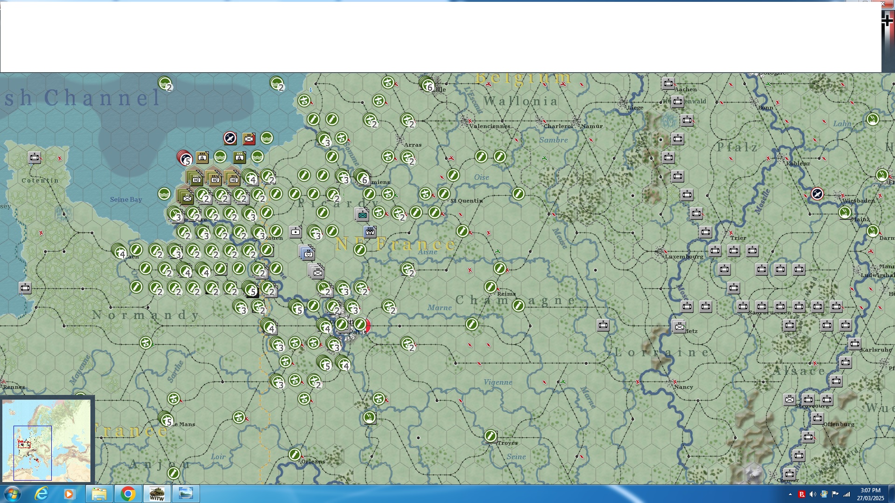
Task: Open Google Chrome from the taskbar
Action: [128, 494]
